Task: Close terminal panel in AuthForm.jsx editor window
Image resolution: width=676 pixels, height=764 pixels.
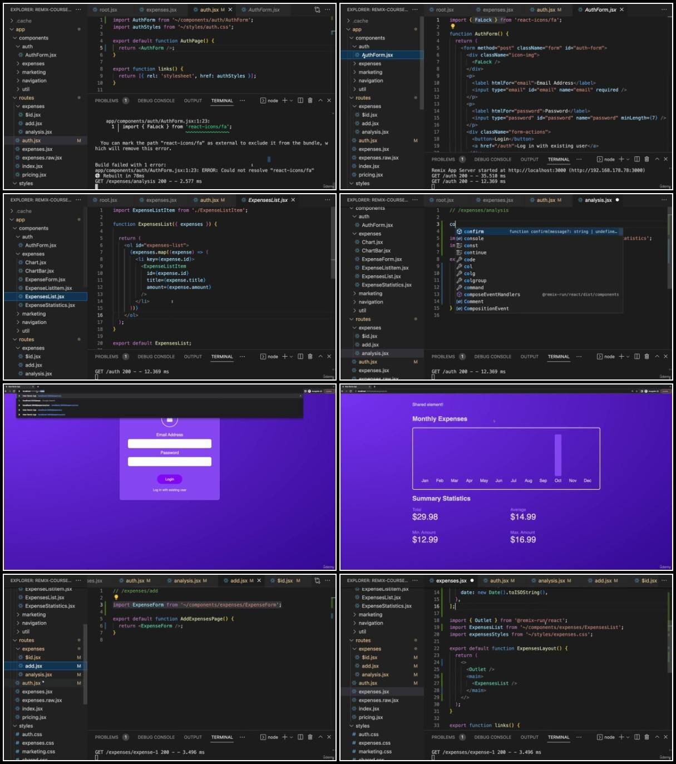Action: point(665,159)
